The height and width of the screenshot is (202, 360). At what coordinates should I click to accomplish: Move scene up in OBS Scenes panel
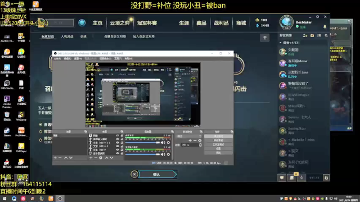pyautogui.click(x=66, y=158)
